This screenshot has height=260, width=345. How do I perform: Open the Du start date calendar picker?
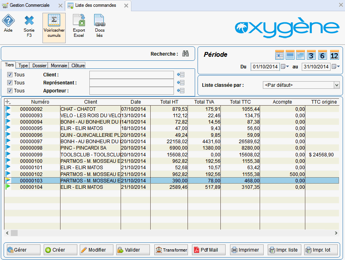tap(285, 66)
